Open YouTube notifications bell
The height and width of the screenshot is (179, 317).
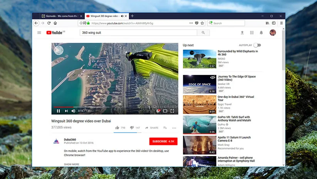261,33
